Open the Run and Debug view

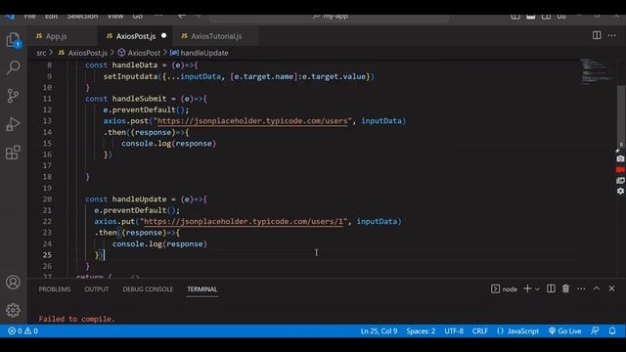click(x=13, y=124)
